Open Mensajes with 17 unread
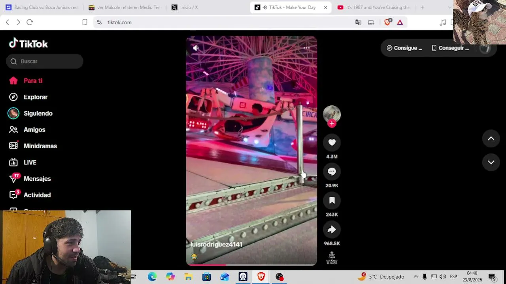 [x=30, y=179]
